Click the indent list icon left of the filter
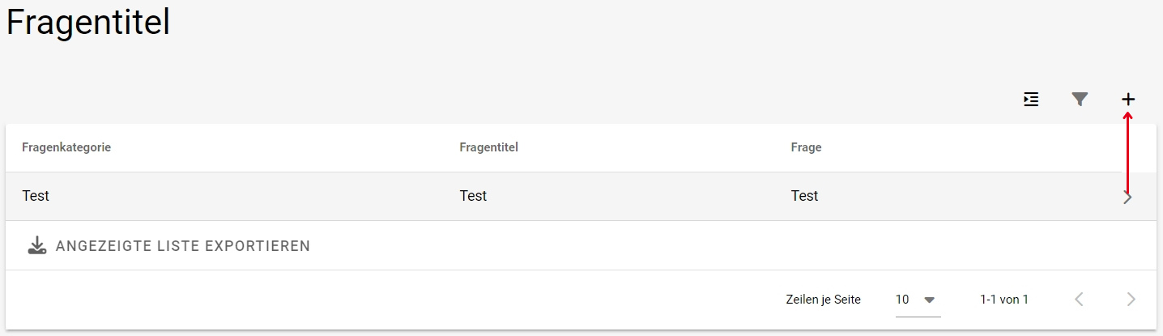 pos(1031,100)
